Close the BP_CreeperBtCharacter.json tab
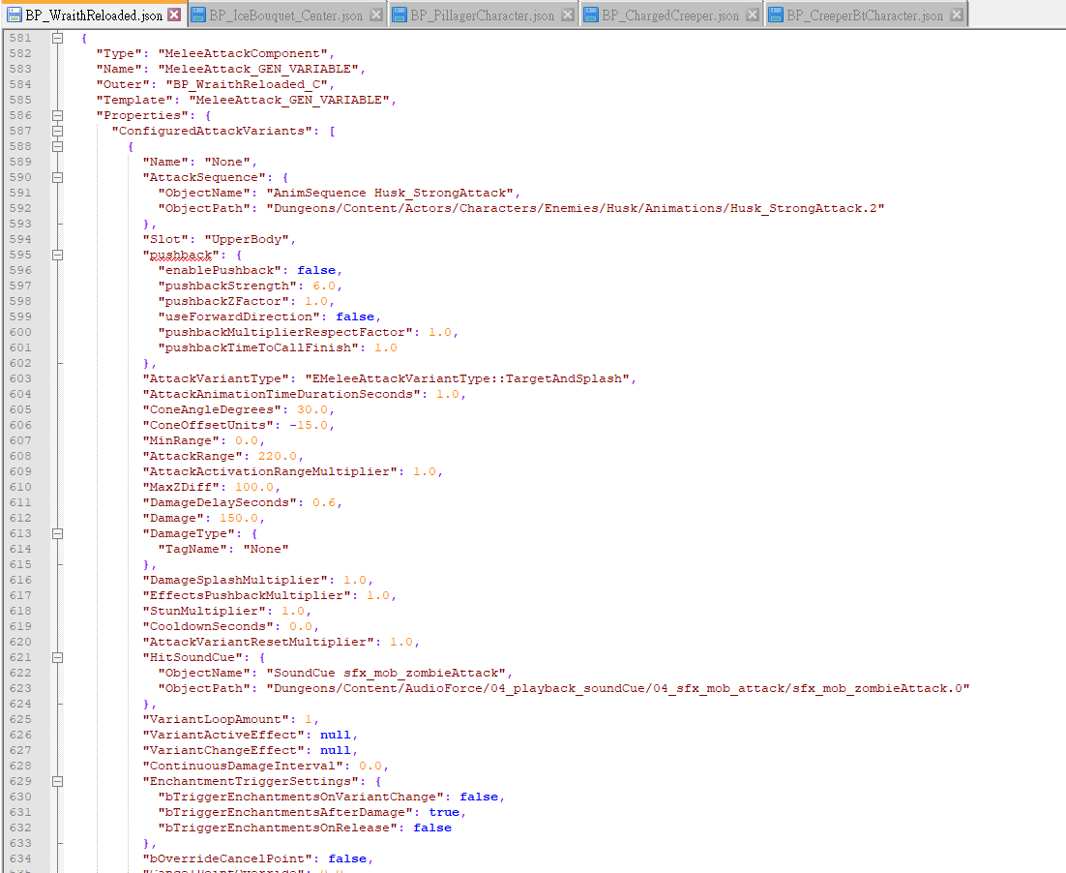 click(957, 15)
